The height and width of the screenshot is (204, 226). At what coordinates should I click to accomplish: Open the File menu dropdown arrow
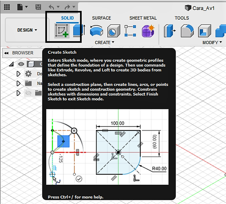[26, 7]
